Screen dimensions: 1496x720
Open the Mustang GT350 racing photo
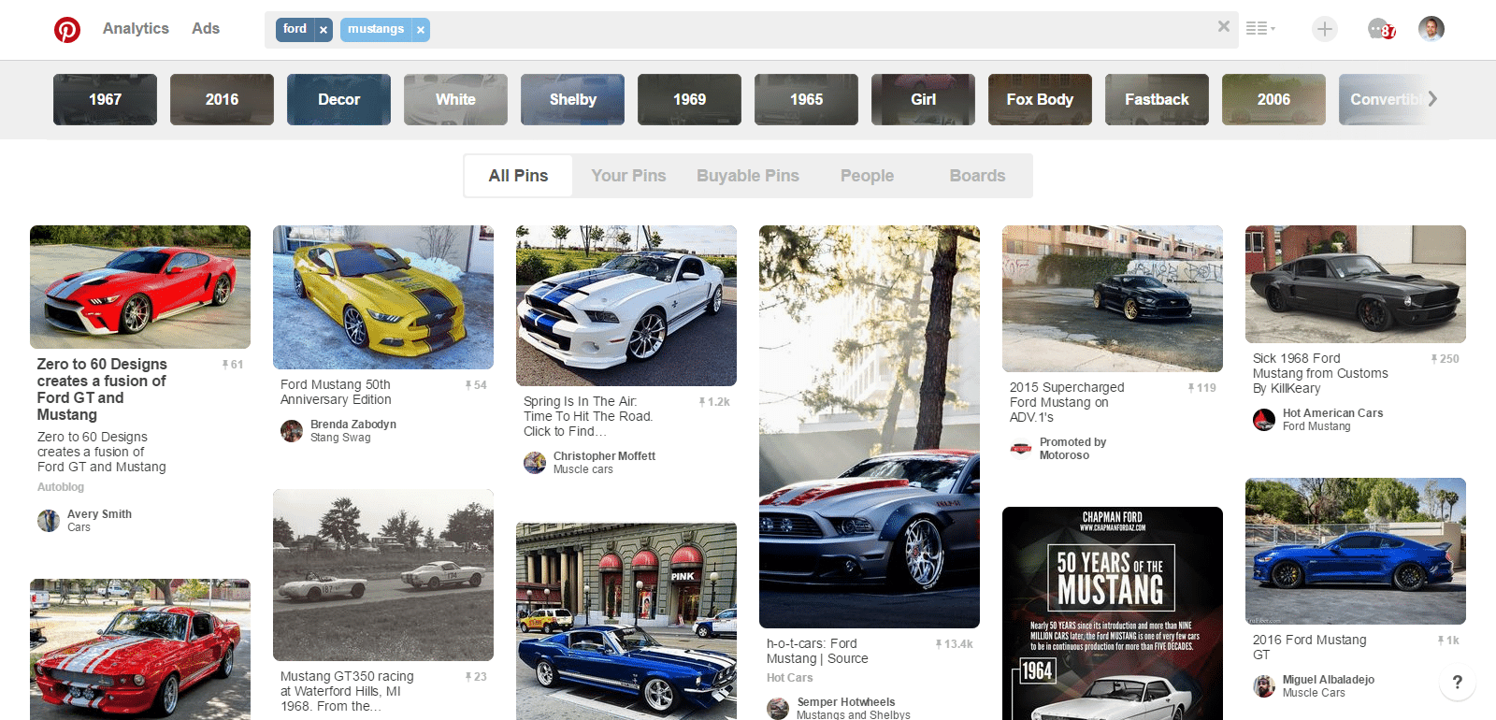(x=383, y=575)
